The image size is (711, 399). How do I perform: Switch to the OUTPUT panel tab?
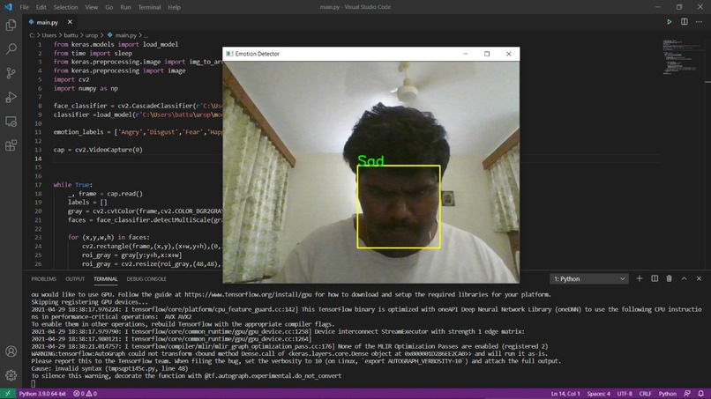[x=75, y=279]
